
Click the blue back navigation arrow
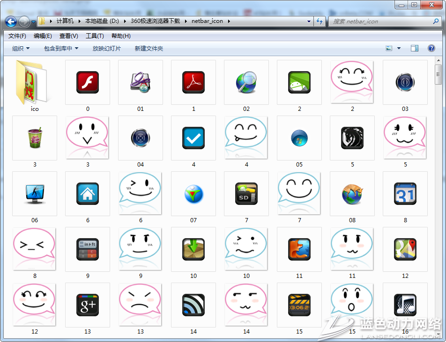pos(11,22)
